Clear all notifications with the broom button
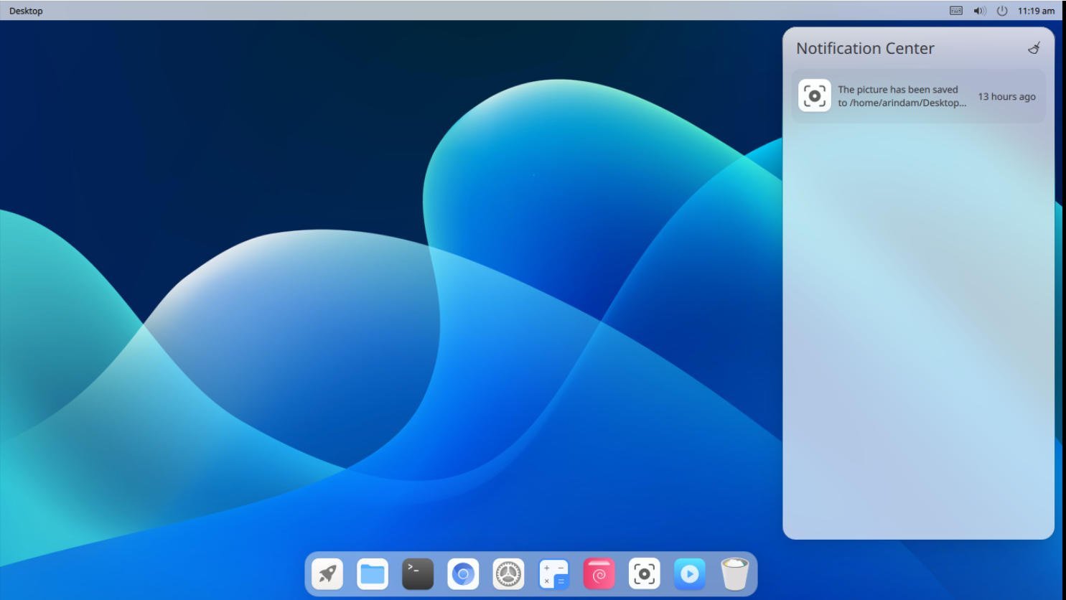 [x=1035, y=48]
